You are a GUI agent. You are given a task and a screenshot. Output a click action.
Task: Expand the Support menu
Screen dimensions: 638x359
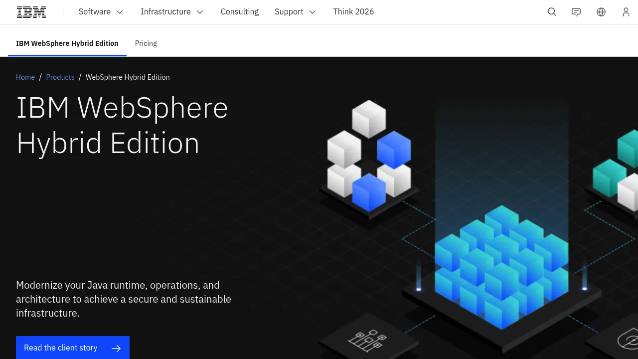point(296,12)
